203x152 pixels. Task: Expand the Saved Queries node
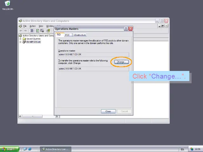[x=20, y=39]
